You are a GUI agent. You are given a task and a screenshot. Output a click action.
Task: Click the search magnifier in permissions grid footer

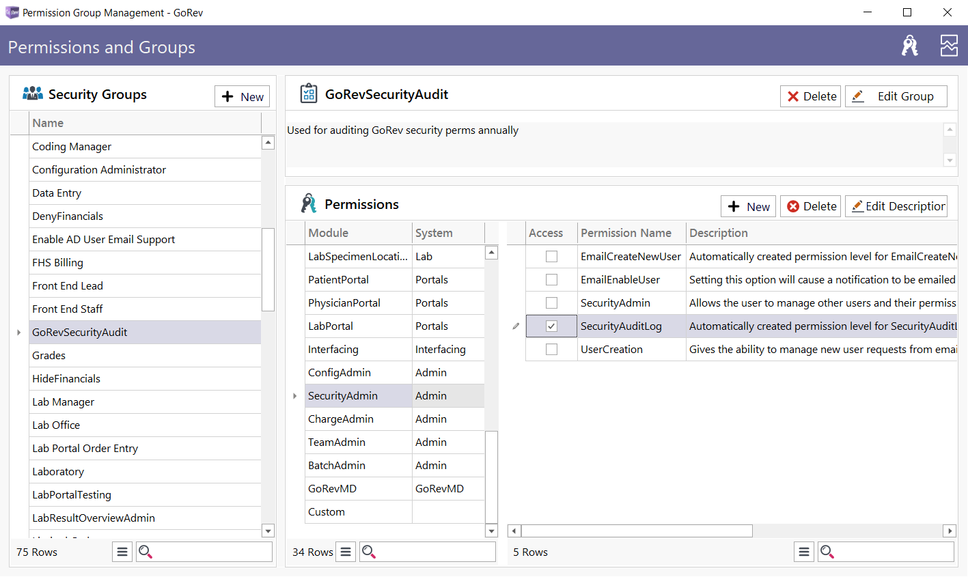827,552
